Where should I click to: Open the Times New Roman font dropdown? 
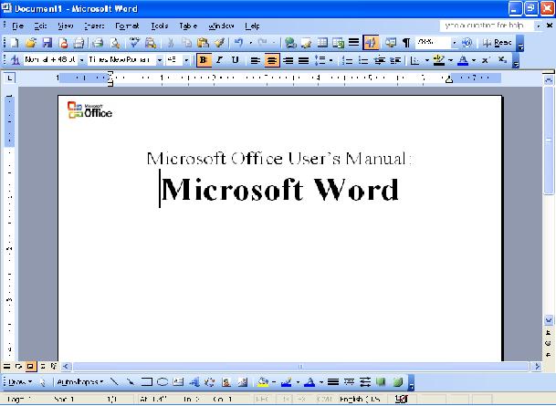coord(160,60)
